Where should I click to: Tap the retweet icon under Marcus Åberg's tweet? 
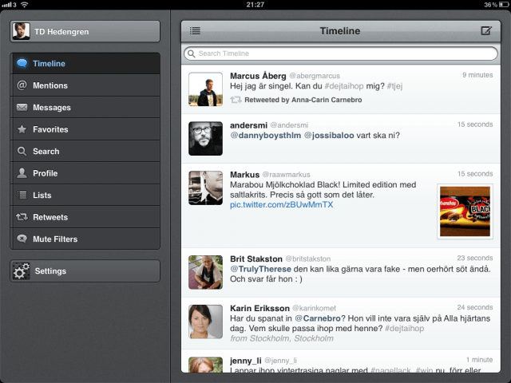[x=236, y=100]
